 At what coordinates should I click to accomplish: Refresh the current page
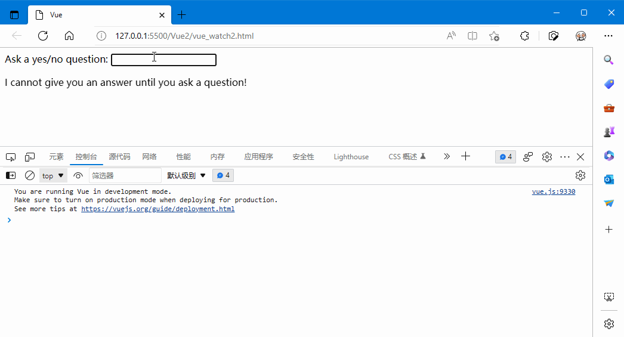click(43, 36)
